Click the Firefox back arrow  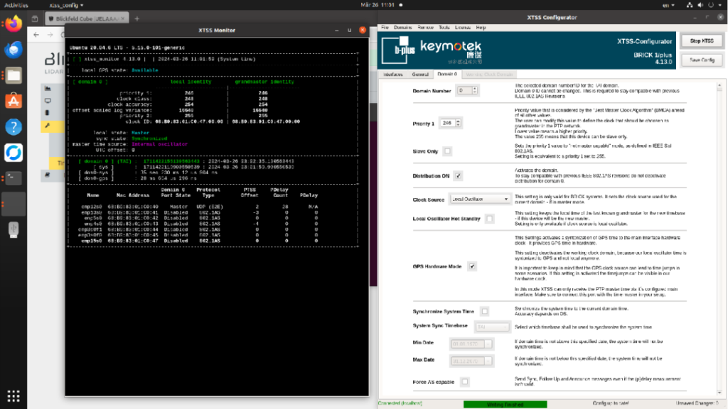[x=36, y=35]
